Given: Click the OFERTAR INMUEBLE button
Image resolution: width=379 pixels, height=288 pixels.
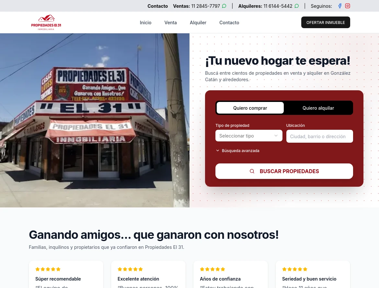Looking at the screenshot, I should tap(326, 22).
